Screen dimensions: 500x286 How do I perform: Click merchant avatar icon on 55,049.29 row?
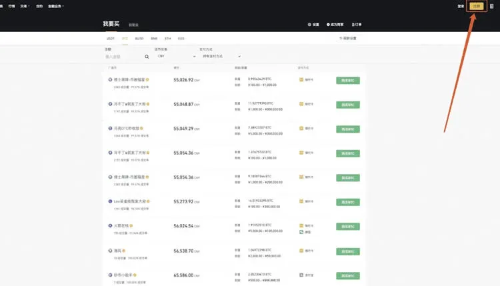[x=110, y=128]
